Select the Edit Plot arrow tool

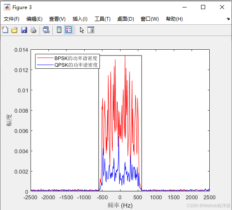click(x=82, y=30)
